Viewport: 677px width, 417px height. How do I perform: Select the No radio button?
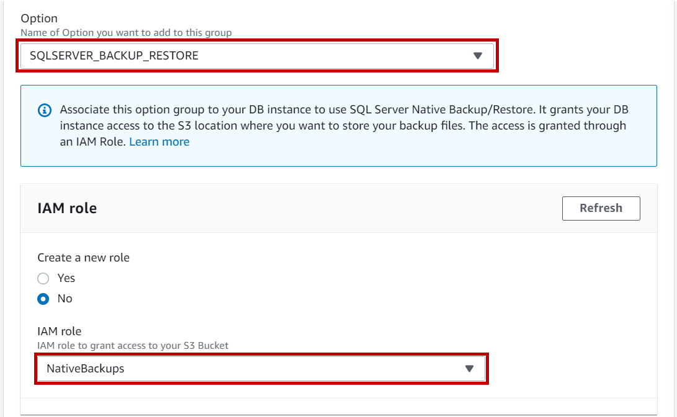coord(43,299)
